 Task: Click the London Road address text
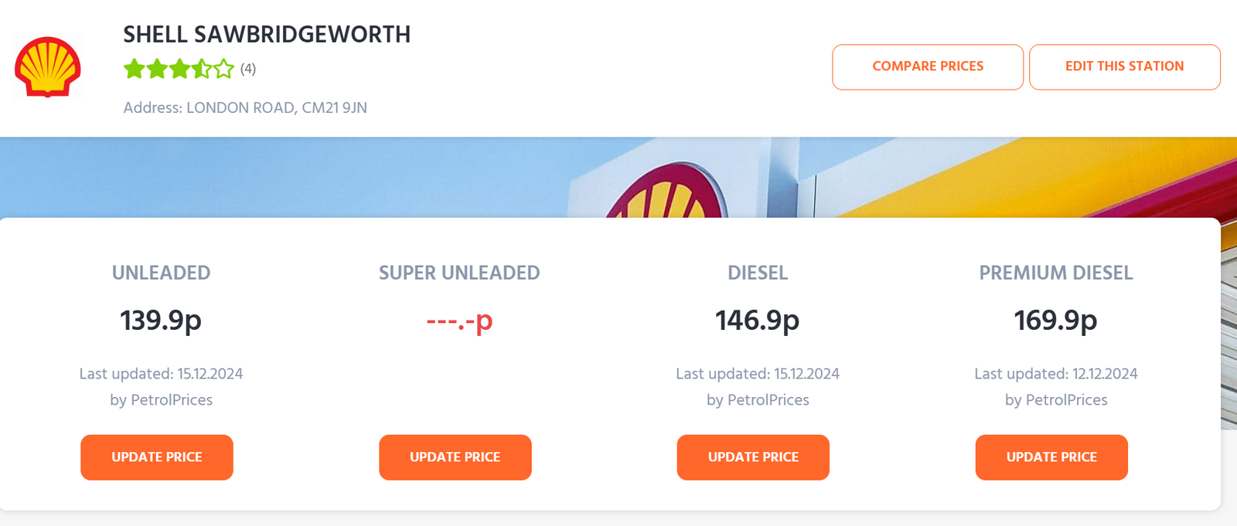coord(245,108)
